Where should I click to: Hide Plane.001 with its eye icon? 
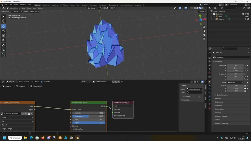click(x=246, y=19)
